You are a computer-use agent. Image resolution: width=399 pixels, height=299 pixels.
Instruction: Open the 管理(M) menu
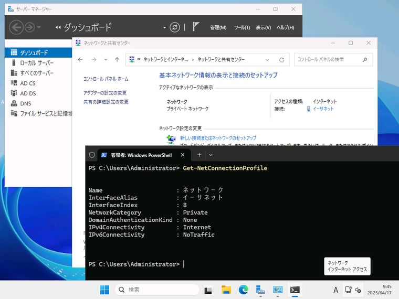[218, 27]
